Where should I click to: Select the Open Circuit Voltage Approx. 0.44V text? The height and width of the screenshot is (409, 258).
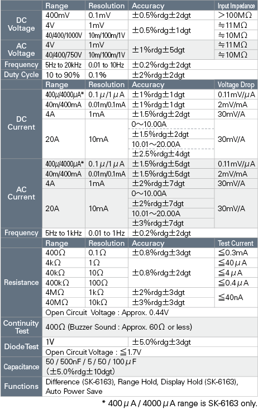pyautogui.click(x=107, y=312)
